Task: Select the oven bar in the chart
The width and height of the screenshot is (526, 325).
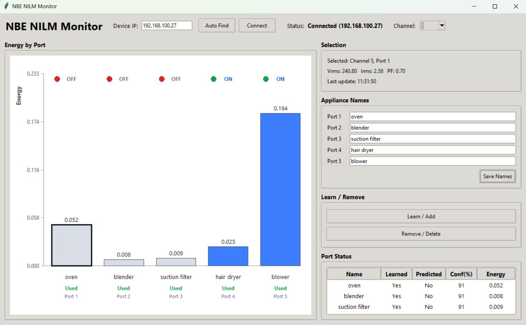Action: 71,245
